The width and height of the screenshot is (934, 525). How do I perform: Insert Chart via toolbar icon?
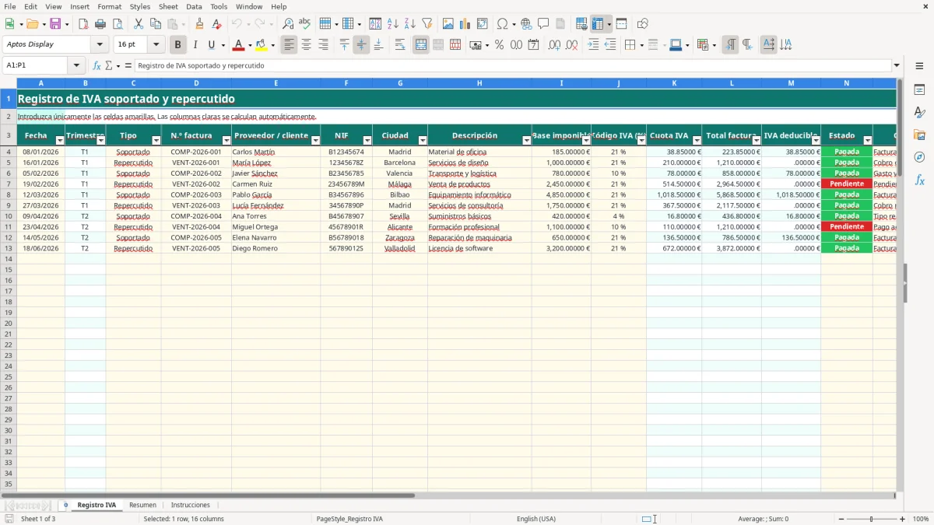465,24
